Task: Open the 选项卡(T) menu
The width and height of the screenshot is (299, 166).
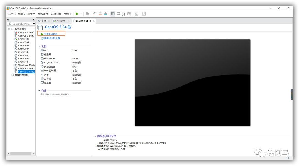Action: tap(56, 14)
